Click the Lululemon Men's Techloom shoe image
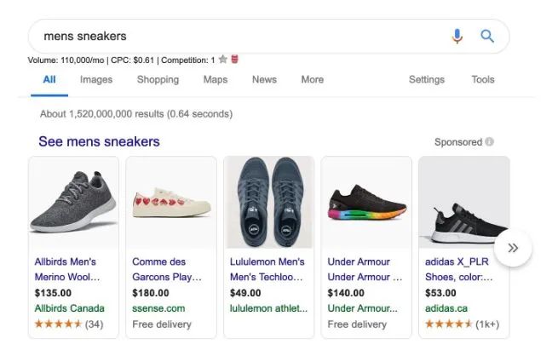The height and width of the screenshot is (356, 558). (x=269, y=203)
